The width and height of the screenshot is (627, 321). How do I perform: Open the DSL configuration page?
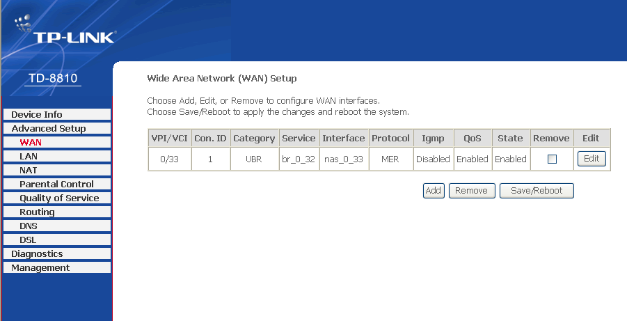(x=28, y=240)
